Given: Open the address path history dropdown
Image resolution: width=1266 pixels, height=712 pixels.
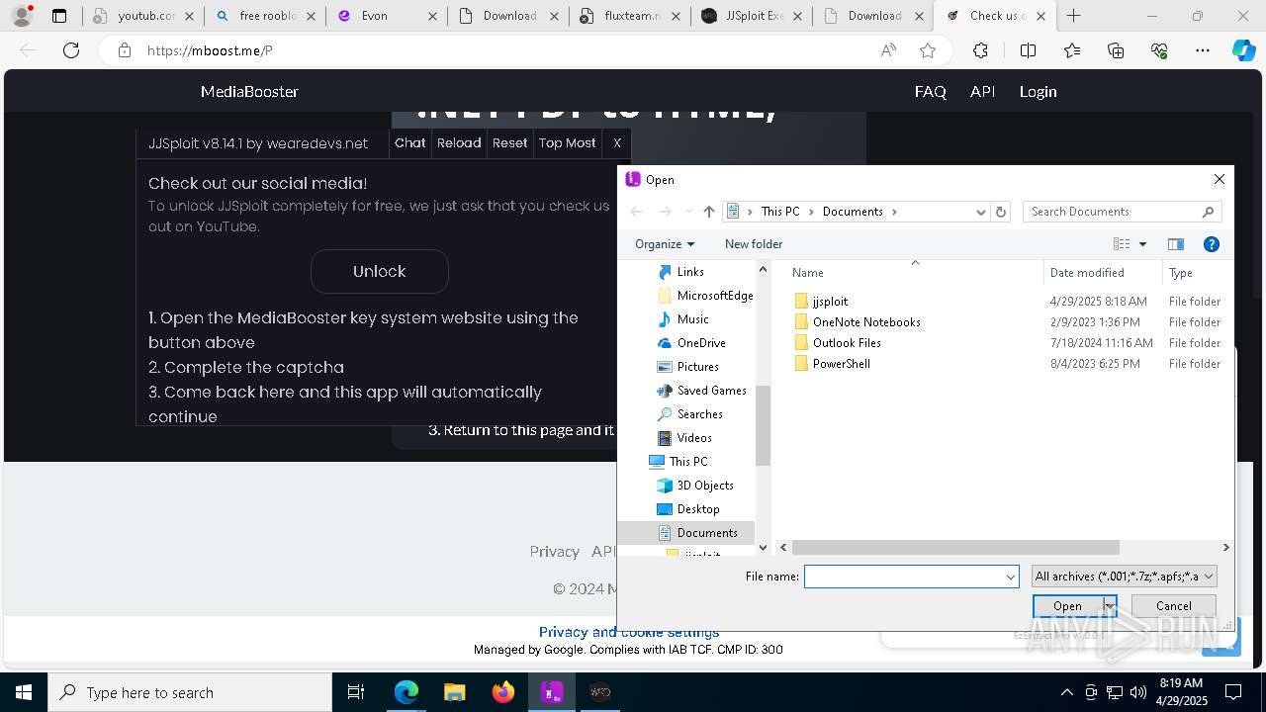Looking at the screenshot, I should tap(980, 212).
